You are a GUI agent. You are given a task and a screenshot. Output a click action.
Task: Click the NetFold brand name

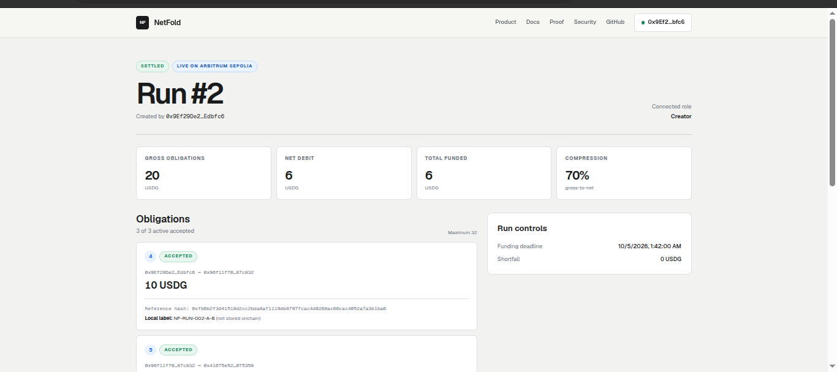(x=167, y=23)
